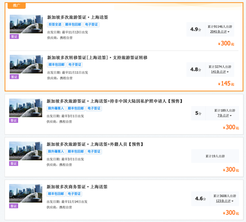This screenshot has width=246, height=222.
Task: Click the ¥145起 price
Action: tap(226, 84)
